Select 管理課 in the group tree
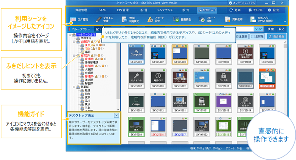Image resolution: width=296 pixels, height=160 pixels. coord(89,76)
